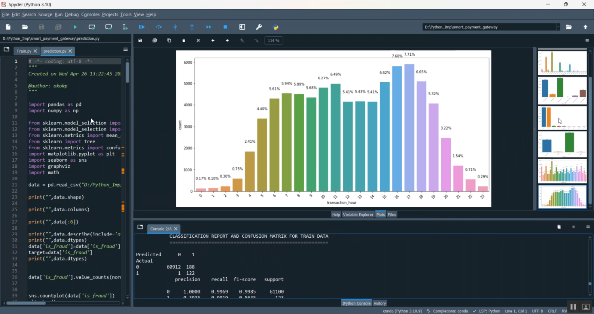Open Spyder preferences with the wrench icon
This screenshot has height=314, width=594.
[259, 27]
